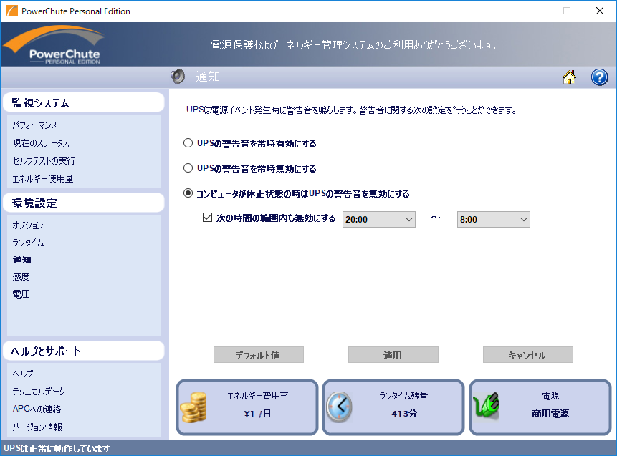
Task: Select UPSの警告音を常時無効にする option
Action: (x=188, y=168)
